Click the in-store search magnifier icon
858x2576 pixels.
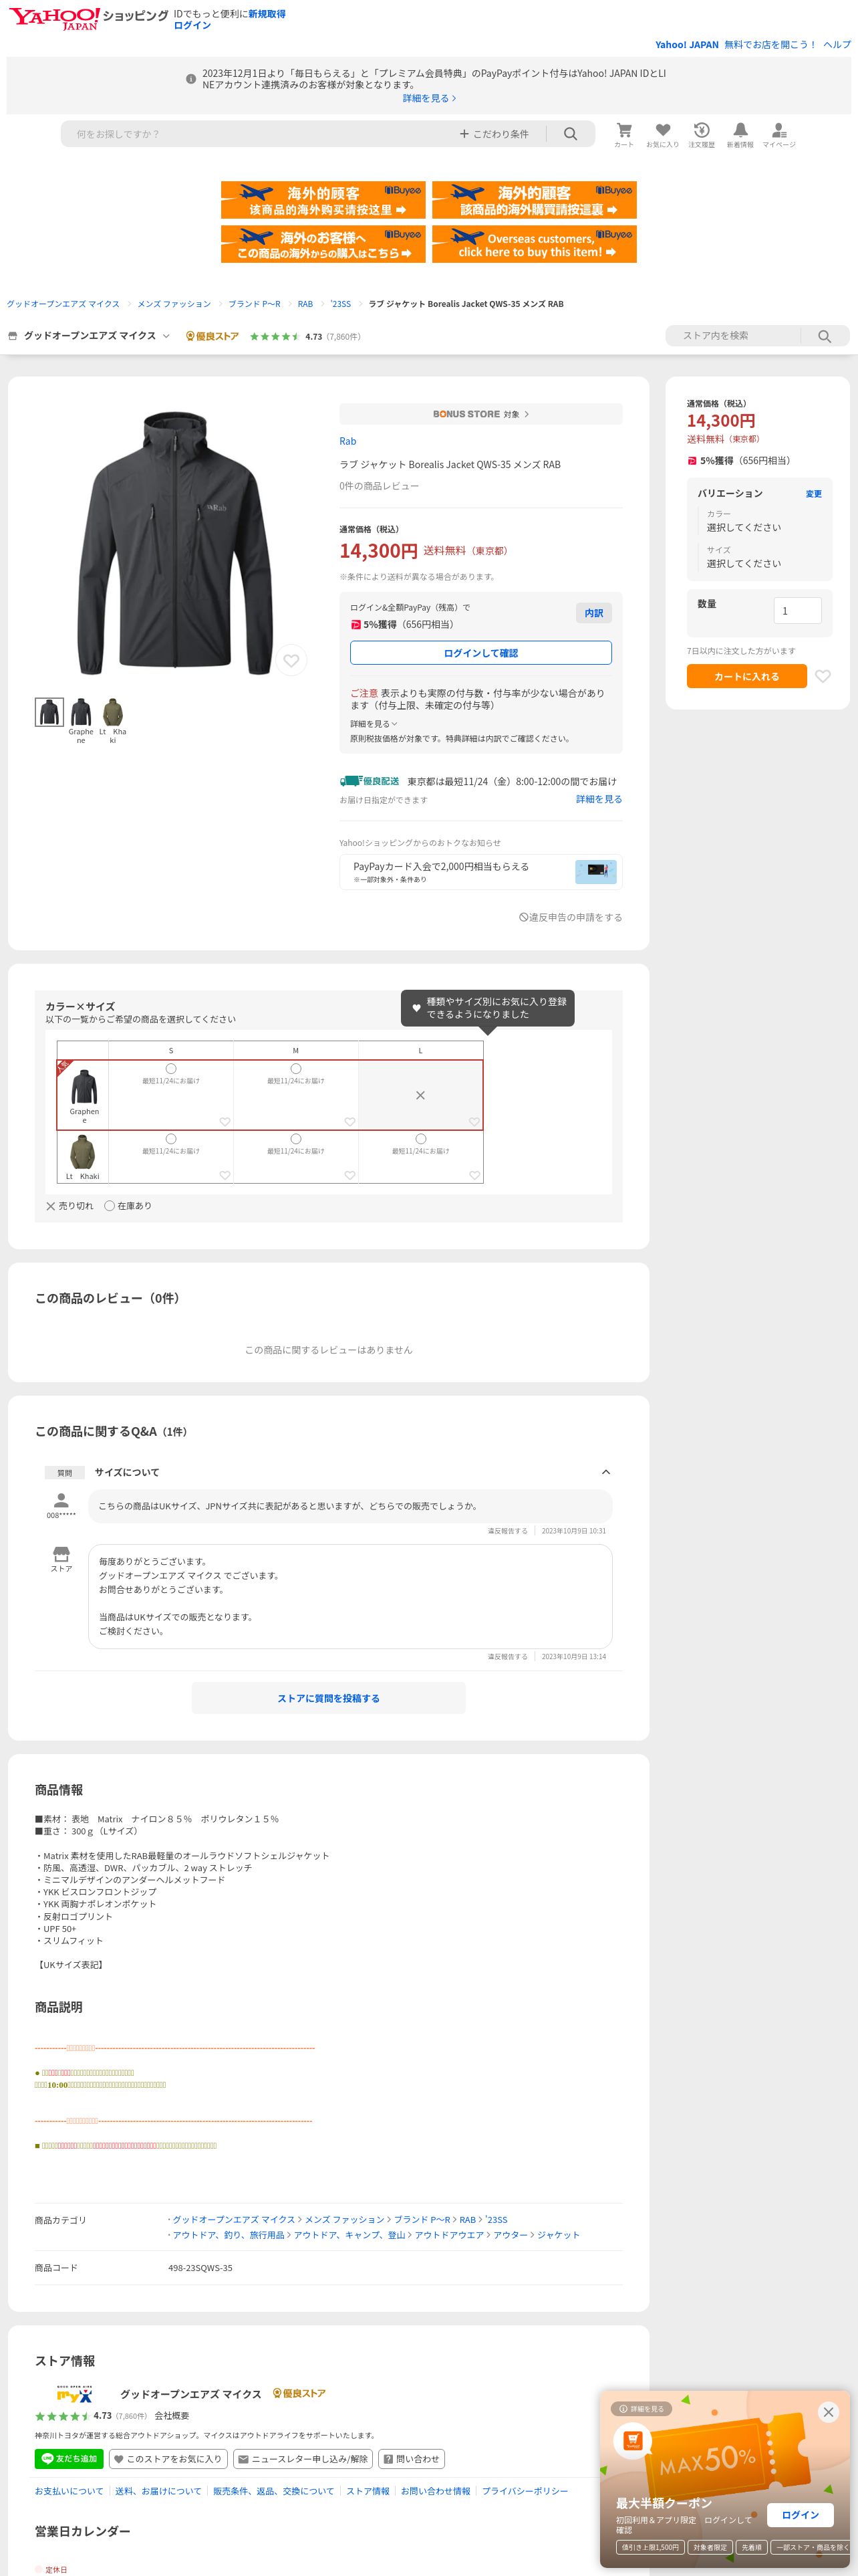pyautogui.click(x=824, y=336)
